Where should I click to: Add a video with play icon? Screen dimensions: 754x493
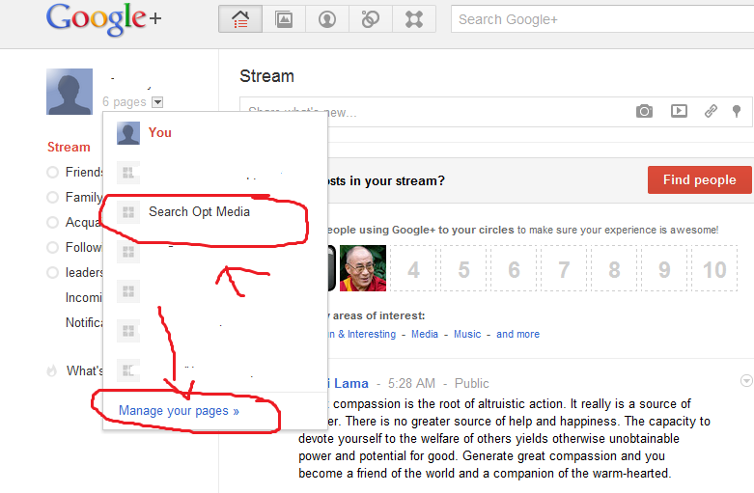(679, 111)
